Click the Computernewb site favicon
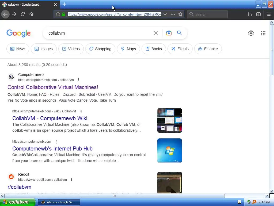 point(11,77)
